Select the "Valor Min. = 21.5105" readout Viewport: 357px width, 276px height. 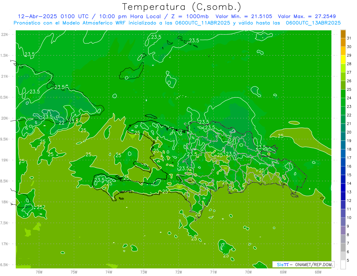click(x=244, y=16)
